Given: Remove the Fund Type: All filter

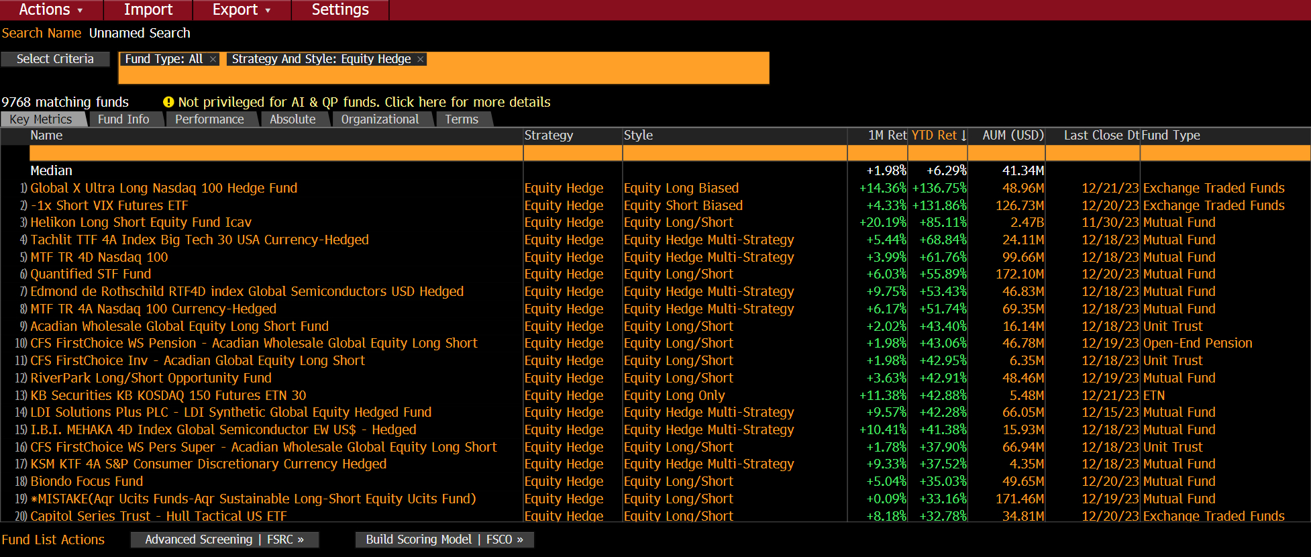Looking at the screenshot, I should point(213,59).
